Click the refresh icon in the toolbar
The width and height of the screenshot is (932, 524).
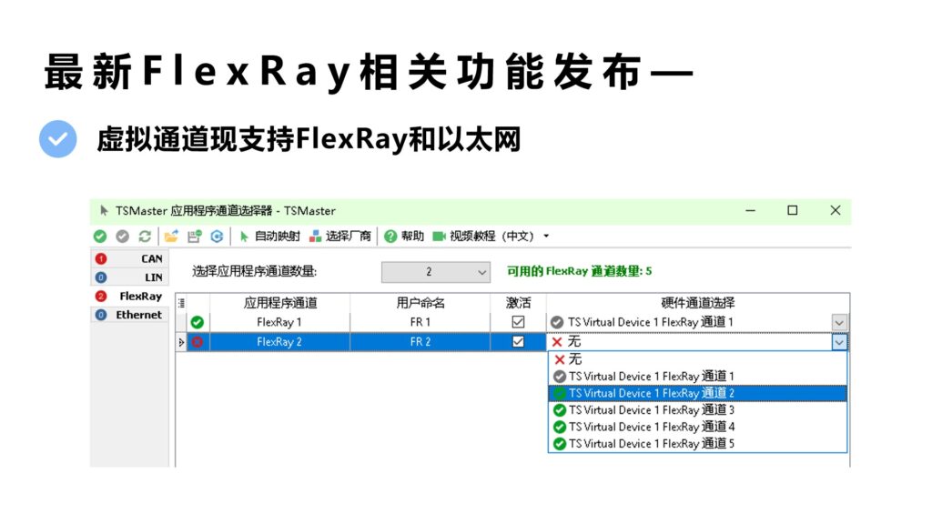144,236
